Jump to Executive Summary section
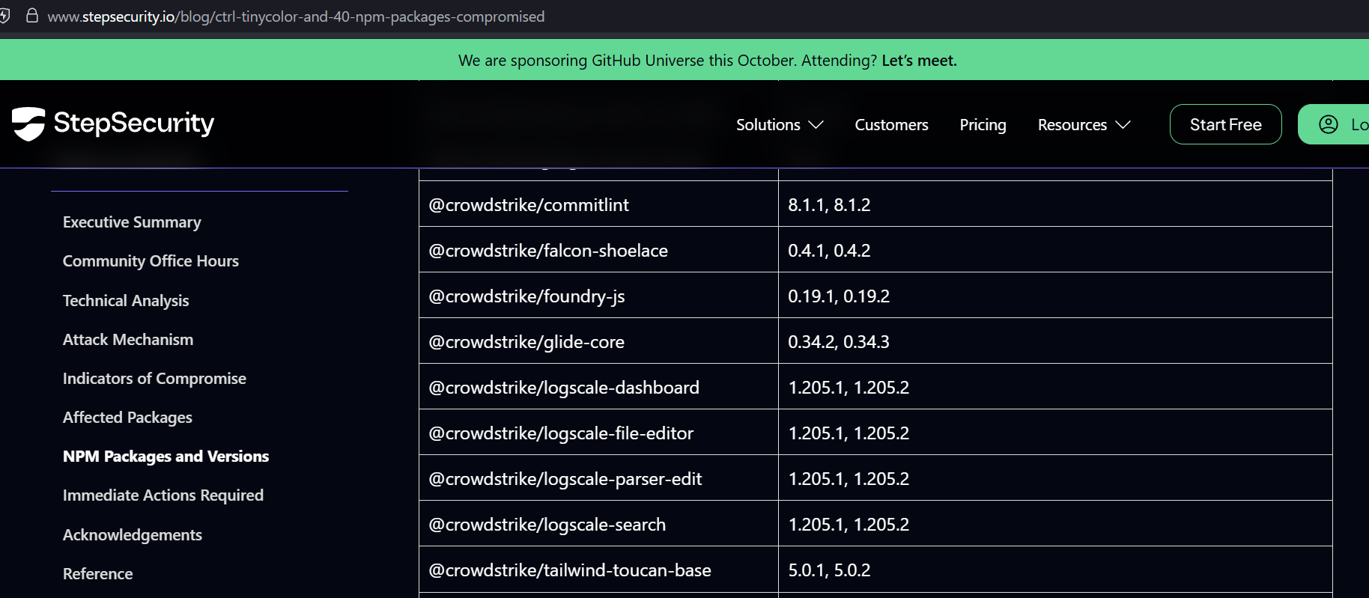Image resolution: width=1369 pixels, height=598 pixels. point(132,222)
